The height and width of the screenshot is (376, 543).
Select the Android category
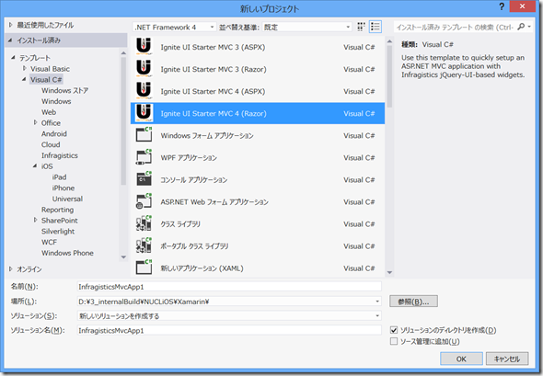(x=54, y=134)
